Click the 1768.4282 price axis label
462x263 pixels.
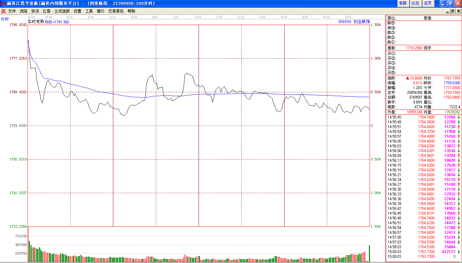pyautogui.click(x=18, y=92)
